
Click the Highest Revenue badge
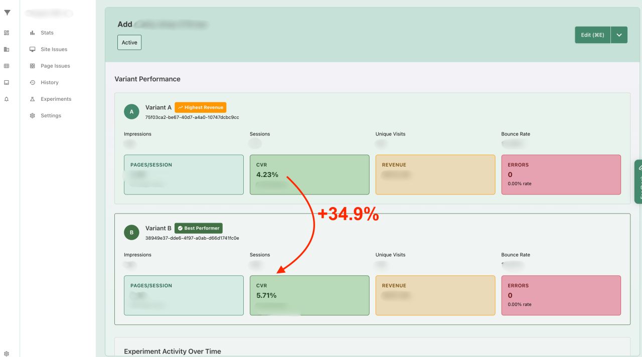pyautogui.click(x=201, y=107)
